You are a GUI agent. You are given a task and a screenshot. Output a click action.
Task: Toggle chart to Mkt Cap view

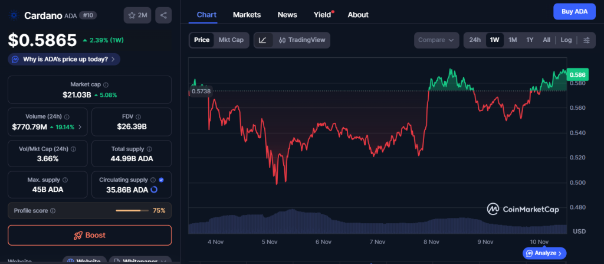(231, 40)
